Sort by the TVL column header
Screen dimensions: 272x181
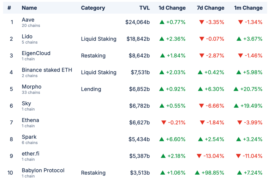point(144,8)
